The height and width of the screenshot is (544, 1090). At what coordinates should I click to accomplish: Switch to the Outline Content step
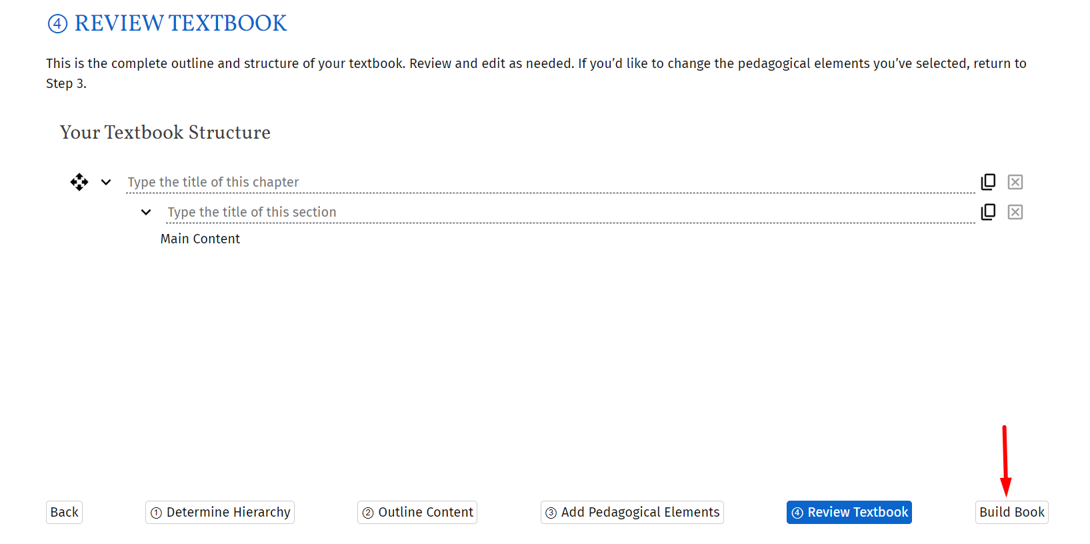(417, 512)
